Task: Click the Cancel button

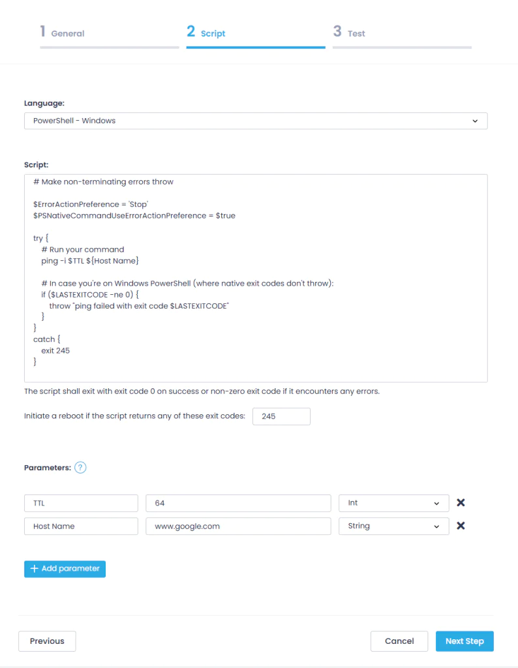Action: tap(399, 641)
